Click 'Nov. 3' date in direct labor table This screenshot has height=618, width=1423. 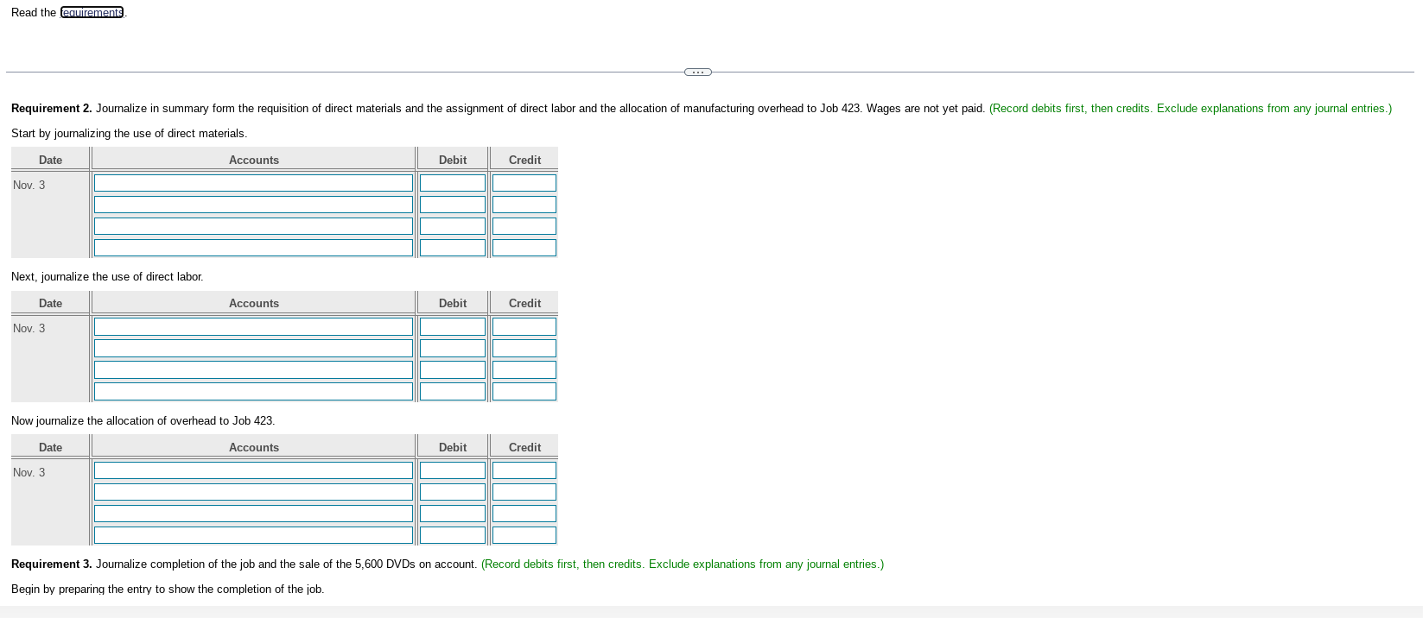coord(29,328)
